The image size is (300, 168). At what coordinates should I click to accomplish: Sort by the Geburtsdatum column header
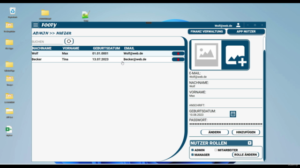coord(106,49)
